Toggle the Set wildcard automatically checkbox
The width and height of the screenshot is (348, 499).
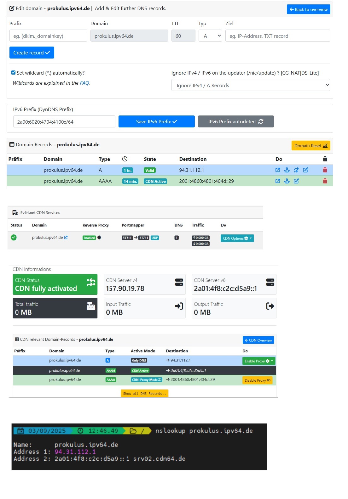point(13,73)
